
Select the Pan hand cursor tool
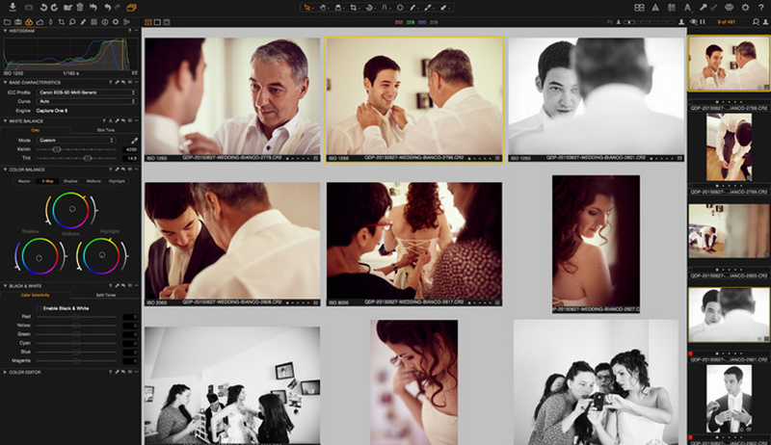click(x=323, y=8)
